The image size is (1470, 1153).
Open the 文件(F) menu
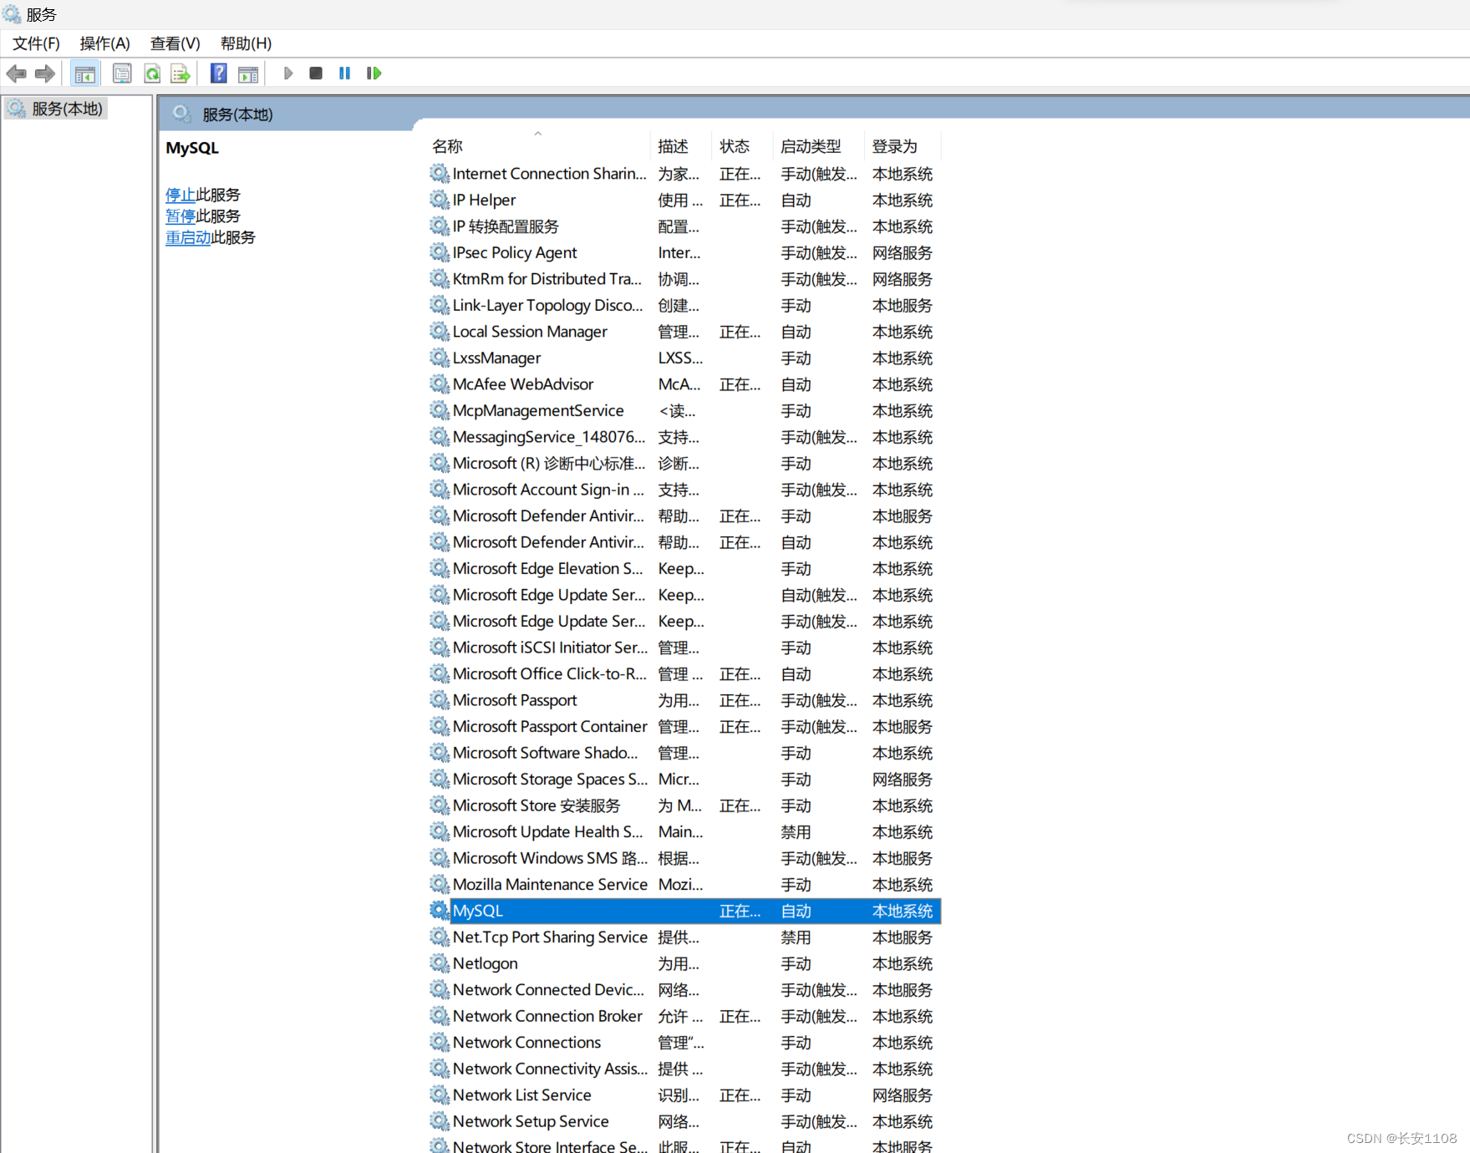click(x=36, y=43)
